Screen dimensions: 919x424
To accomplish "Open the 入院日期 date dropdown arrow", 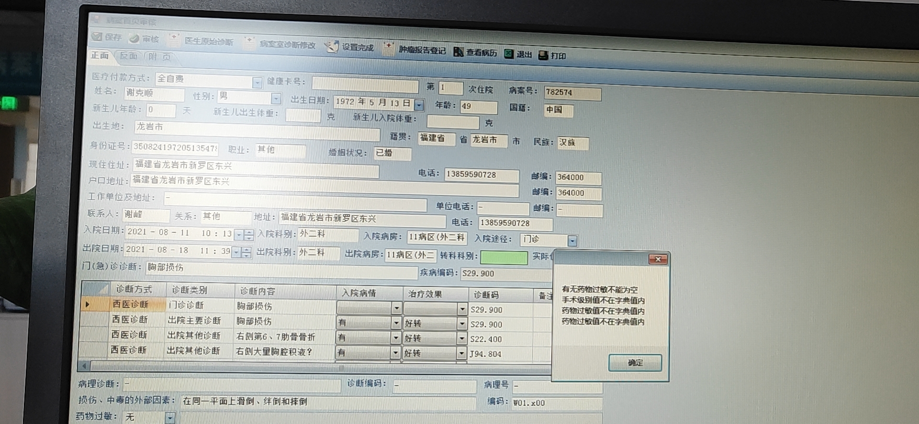I will coord(238,235).
